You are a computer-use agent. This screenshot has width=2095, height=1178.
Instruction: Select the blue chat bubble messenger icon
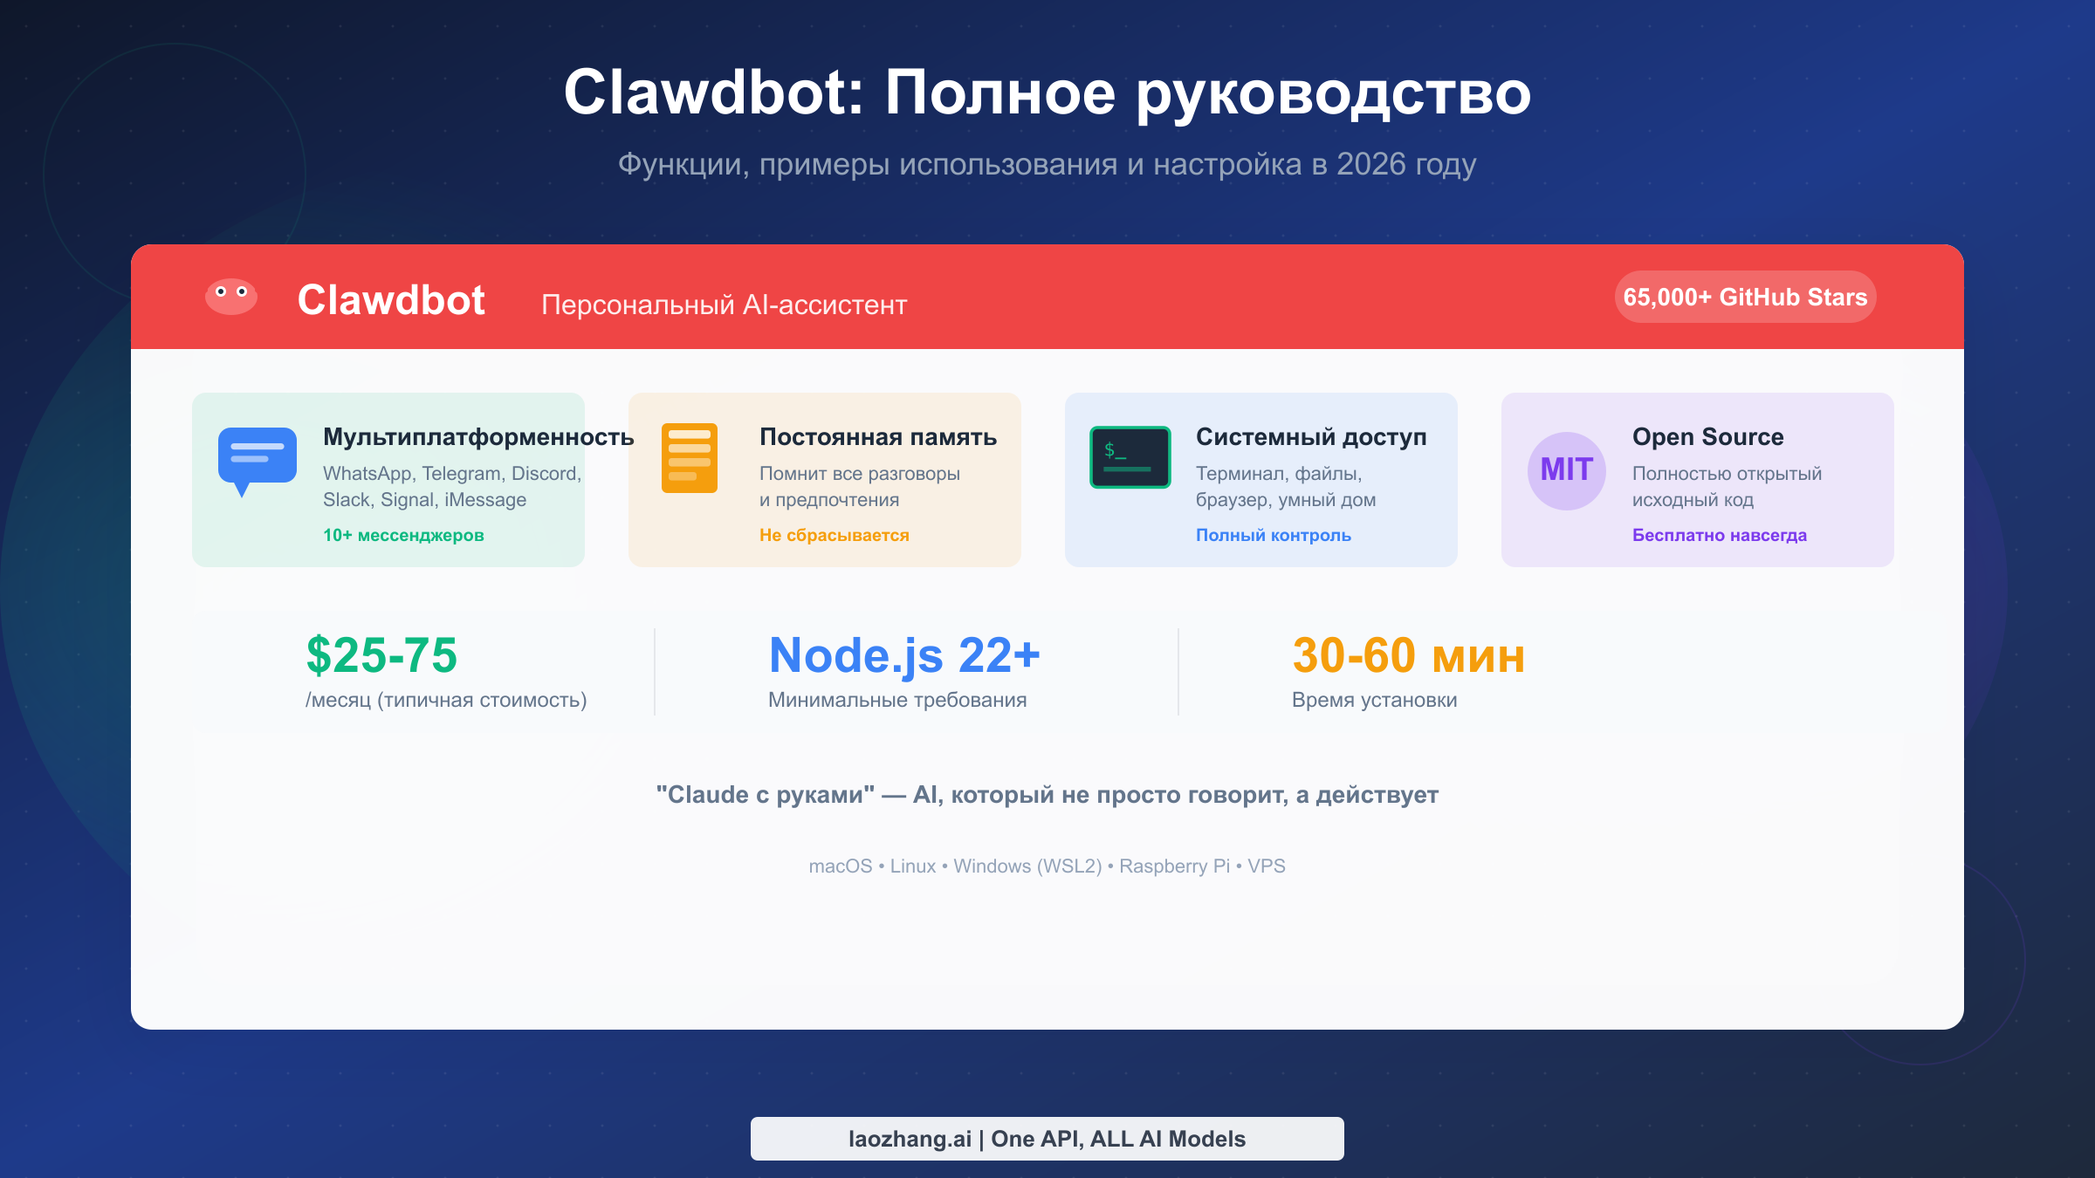pos(258,458)
